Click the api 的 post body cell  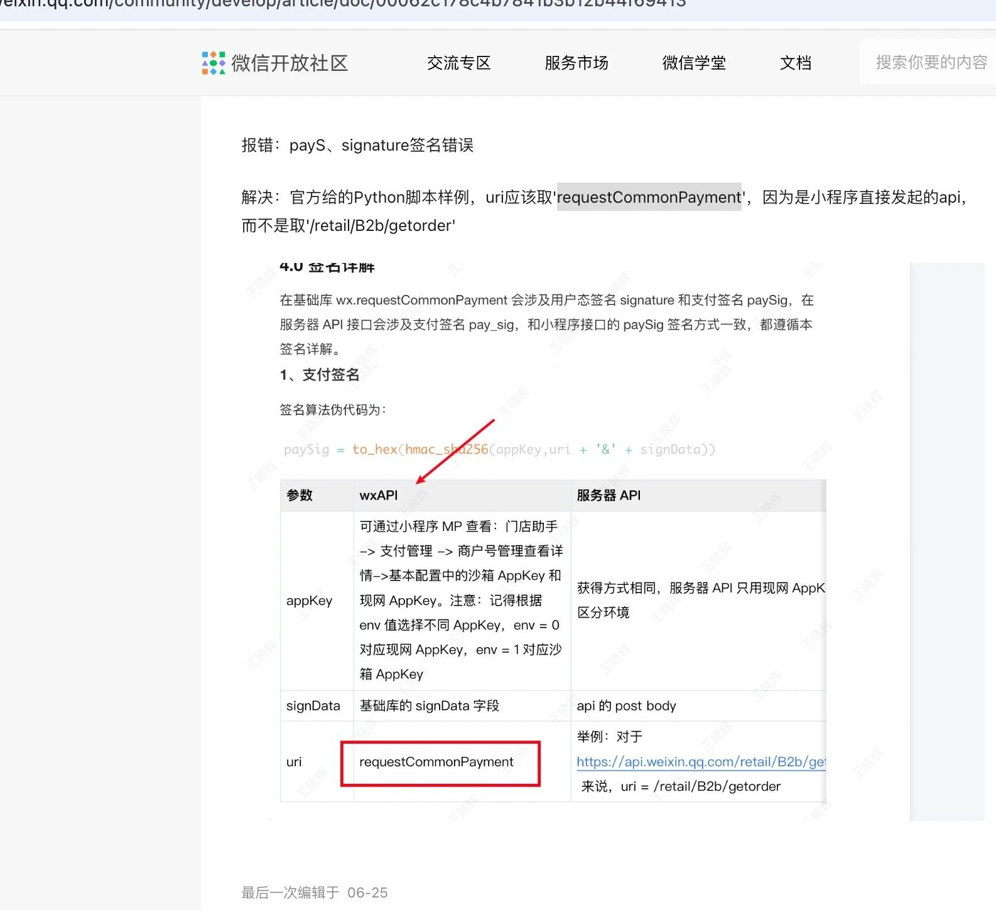[698, 706]
